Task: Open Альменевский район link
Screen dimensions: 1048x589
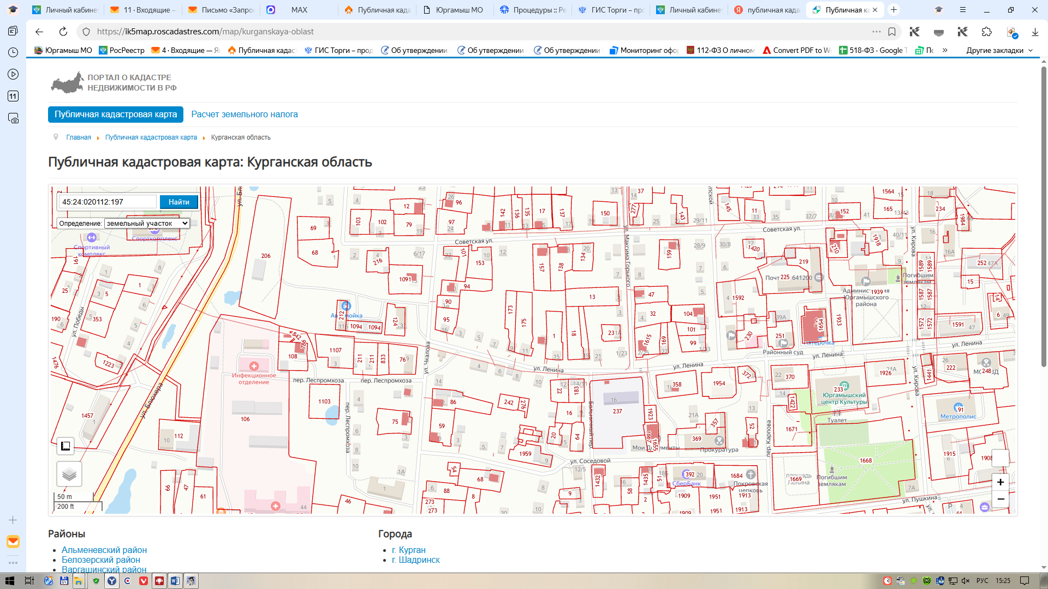Action: pos(104,550)
